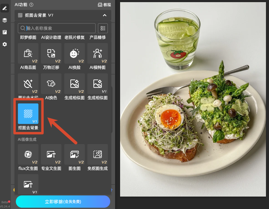The image size is (269, 209).
Task: Select the highlighted 抠图去背景 tool
Action: coord(28,113)
